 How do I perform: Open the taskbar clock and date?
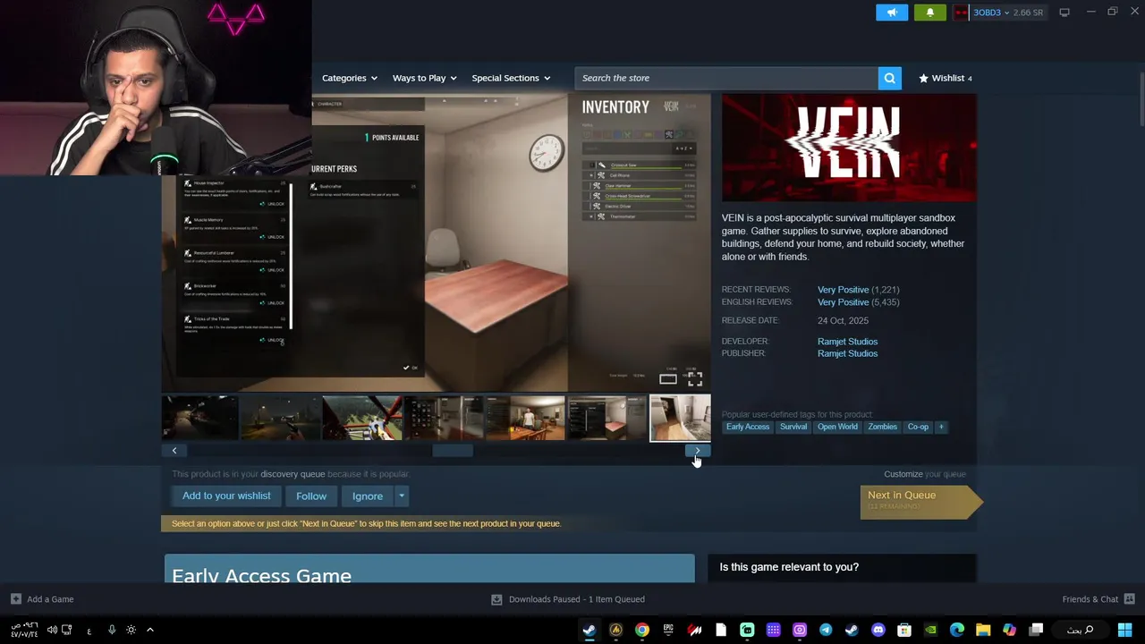point(24,630)
